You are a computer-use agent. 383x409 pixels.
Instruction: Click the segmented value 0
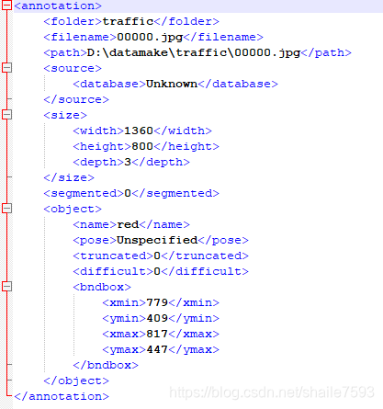128,193
